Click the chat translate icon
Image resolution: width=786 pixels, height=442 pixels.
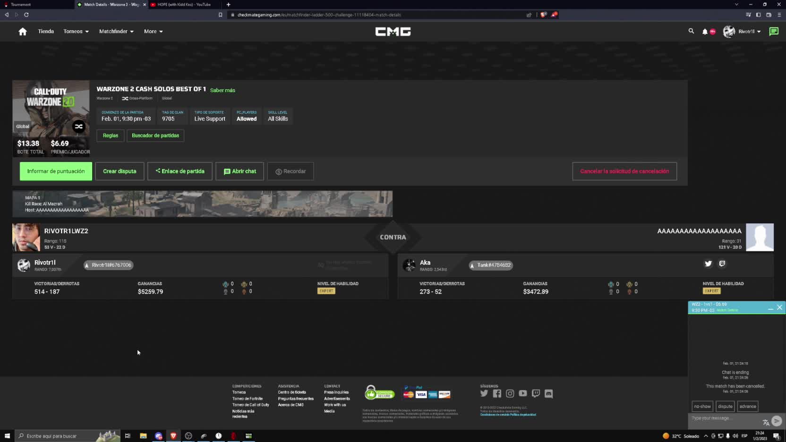coord(766,422)
